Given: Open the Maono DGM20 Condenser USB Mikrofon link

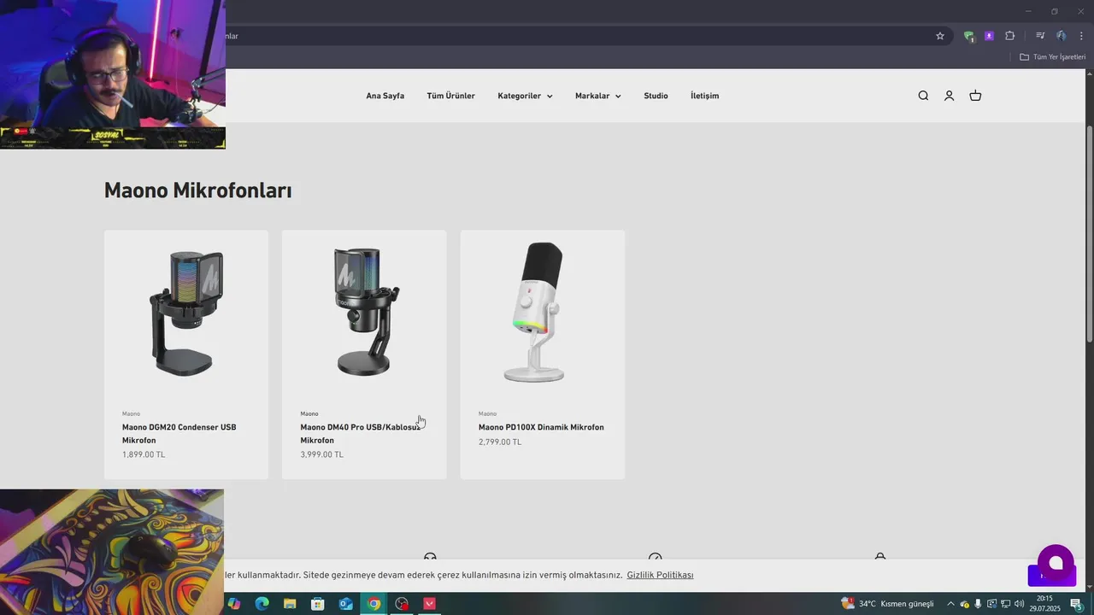Looking at the screenshot, I should [179, 434].
